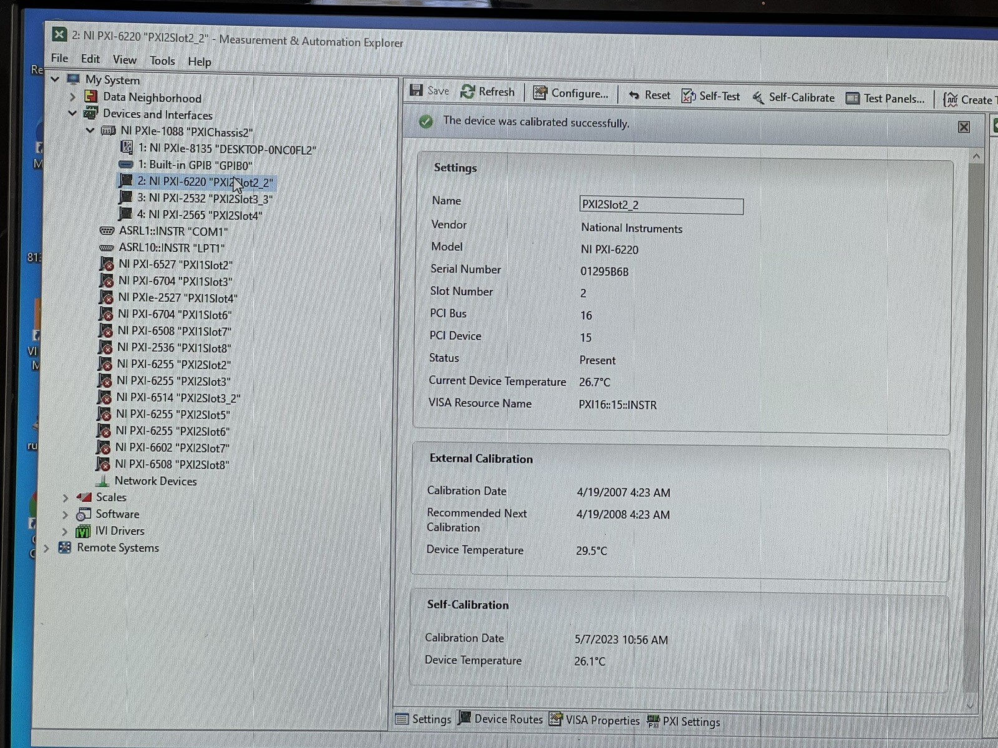Switch to the VISA Properties tab
Image resolution: width=998 pixels, height=748 pixels.
pos(595,720)
